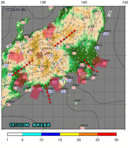Select the red 25–30 legend color segment

pyautogui.click(x=107, y=134)
